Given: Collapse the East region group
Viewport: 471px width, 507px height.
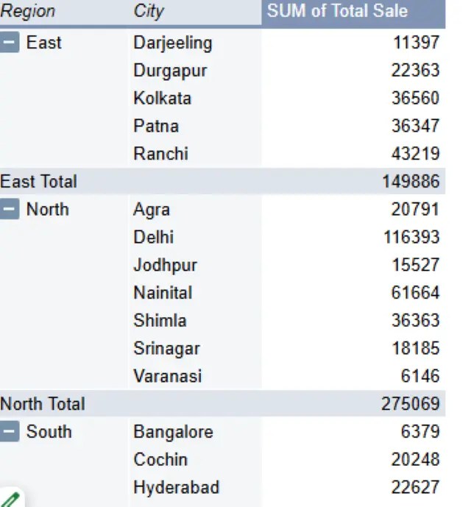Looking at the screenshot, I should click(x=10, y=42).
